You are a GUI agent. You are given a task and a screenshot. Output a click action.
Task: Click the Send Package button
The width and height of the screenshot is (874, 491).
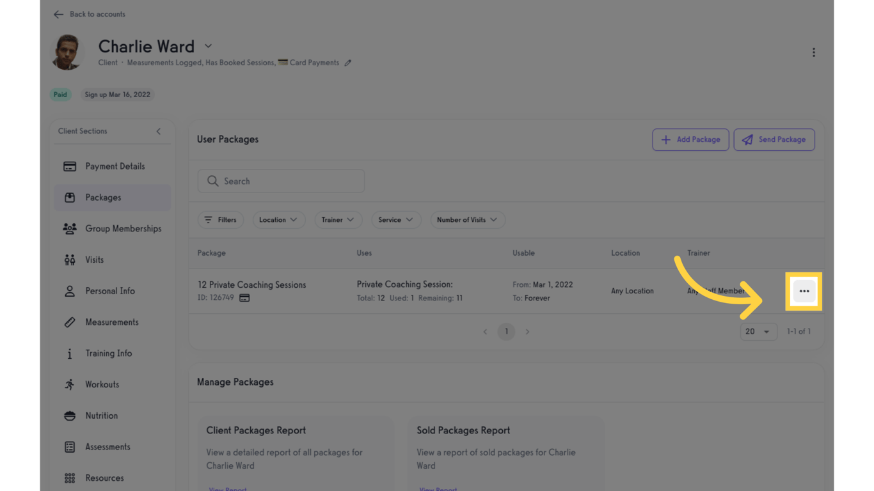pos(774,139)
